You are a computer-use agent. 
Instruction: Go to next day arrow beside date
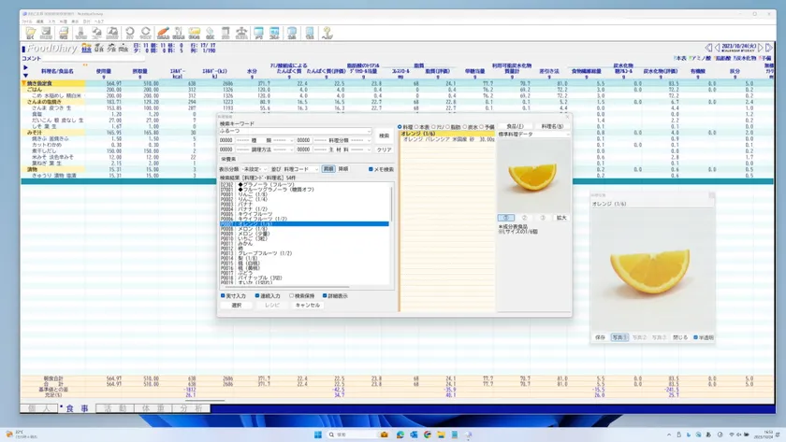tap(760, 47)
